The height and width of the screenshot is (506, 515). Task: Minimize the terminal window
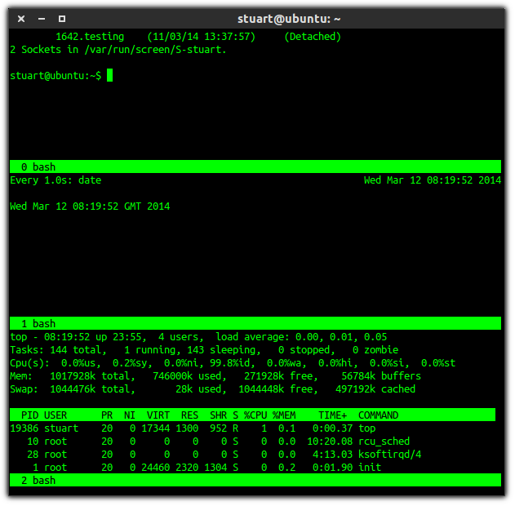tap(42, 19)
